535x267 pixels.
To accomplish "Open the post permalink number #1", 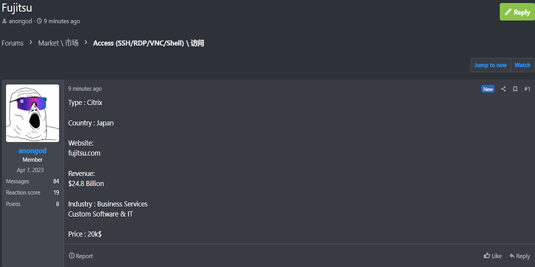I will (x=527, y=89).
